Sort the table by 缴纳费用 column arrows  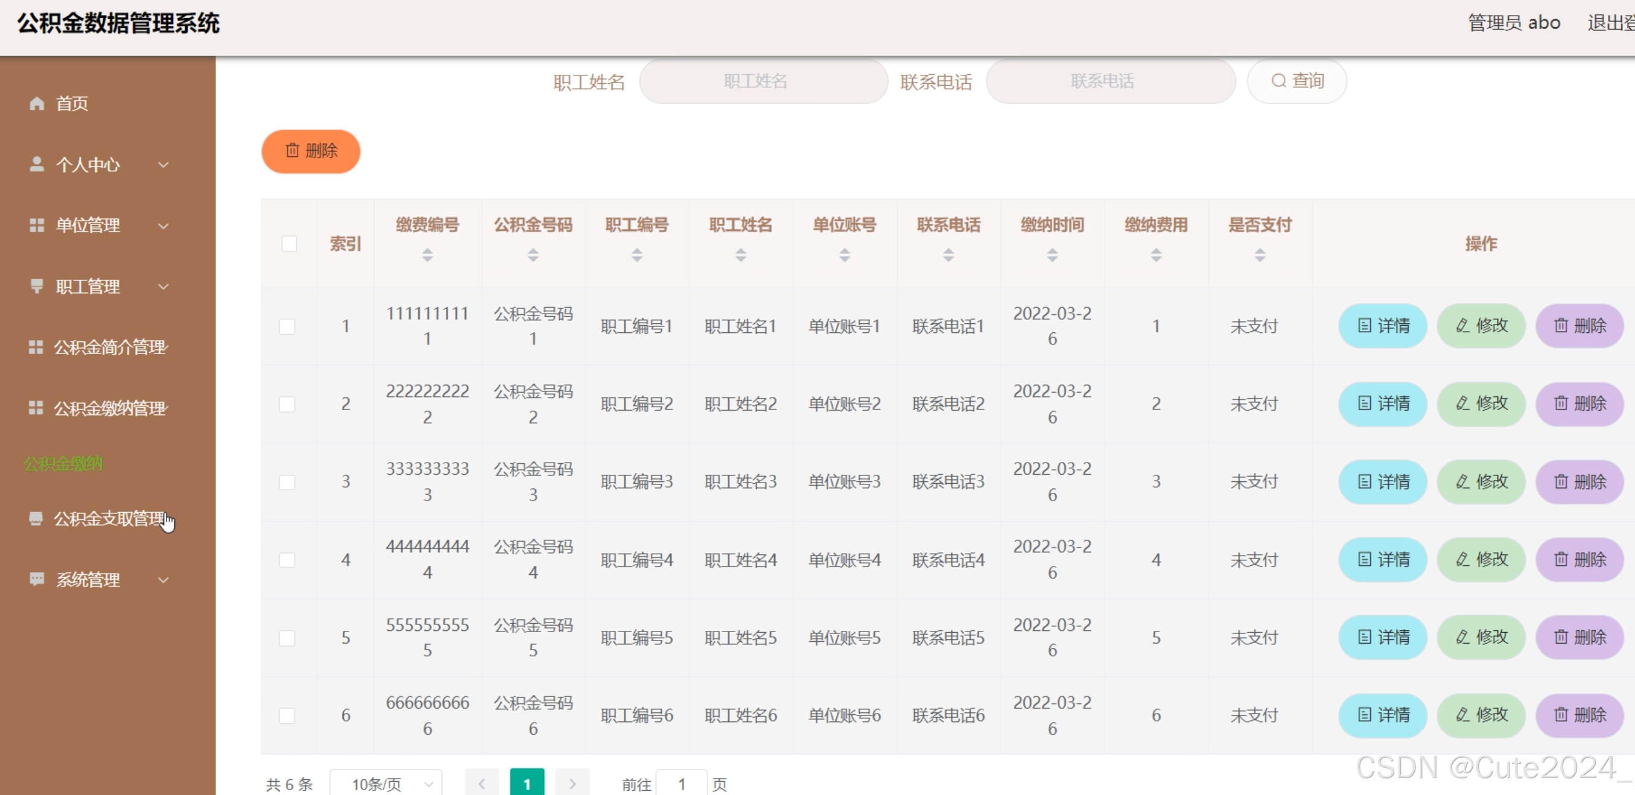click(x=1156, y=255)
